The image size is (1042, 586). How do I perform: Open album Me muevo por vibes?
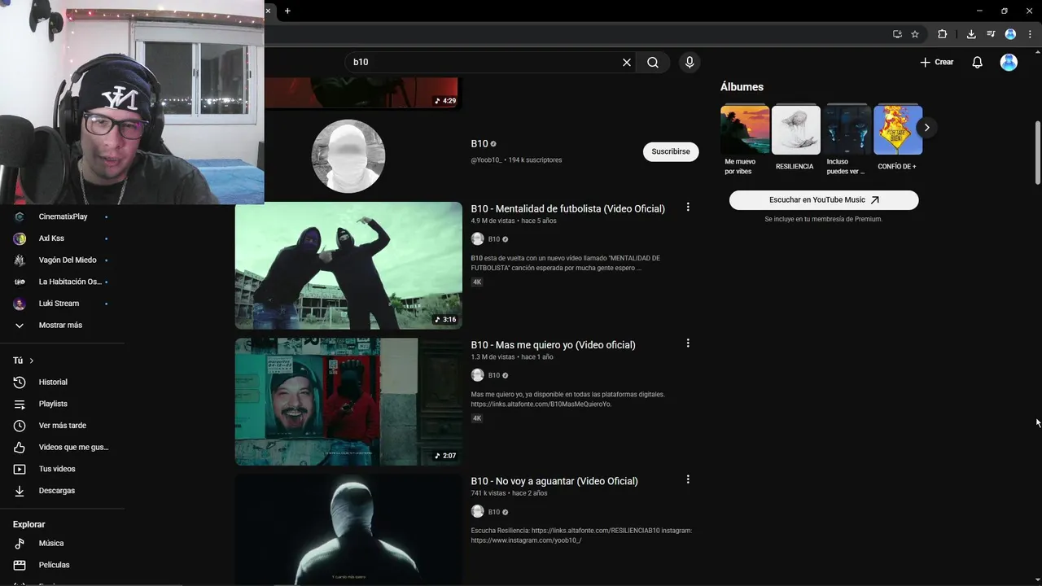click(744, 139)
